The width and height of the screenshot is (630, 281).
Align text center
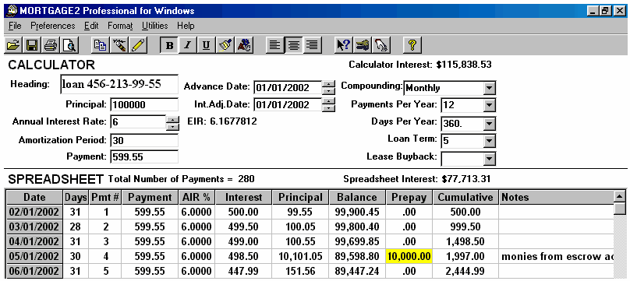tap(294, 46)
